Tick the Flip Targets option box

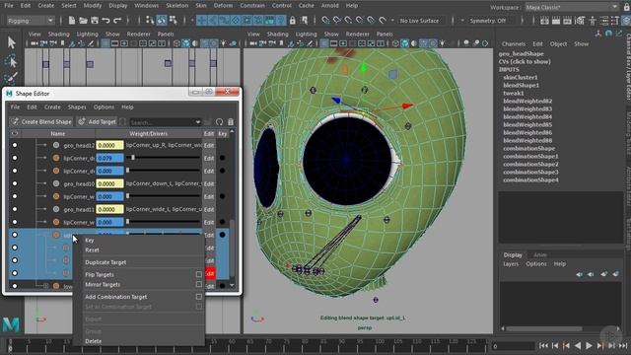click(x=198, y=274)
